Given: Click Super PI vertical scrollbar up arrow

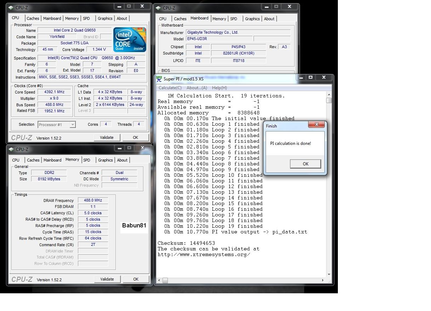Looking at the screenshot, I should pyautogui.click(x=329, y=95).
